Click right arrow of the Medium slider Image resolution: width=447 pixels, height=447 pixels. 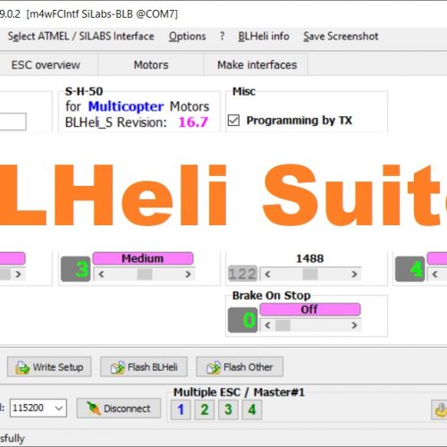point(188,274)
